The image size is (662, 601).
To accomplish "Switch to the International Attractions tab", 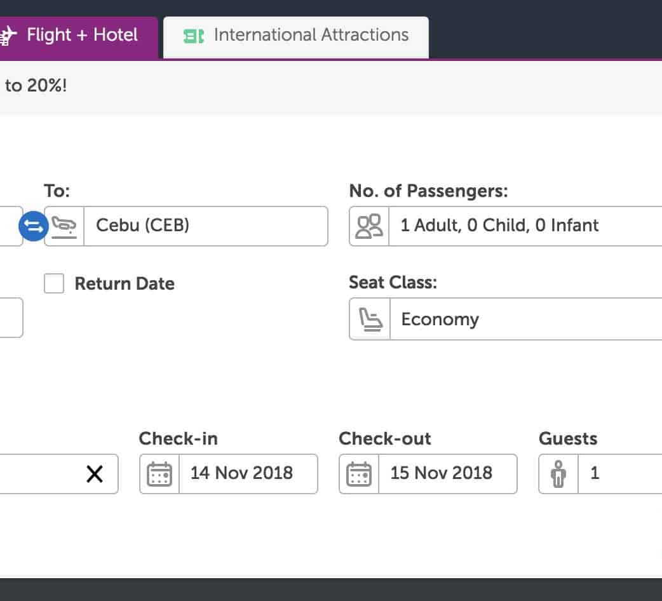I will (310, 36).
